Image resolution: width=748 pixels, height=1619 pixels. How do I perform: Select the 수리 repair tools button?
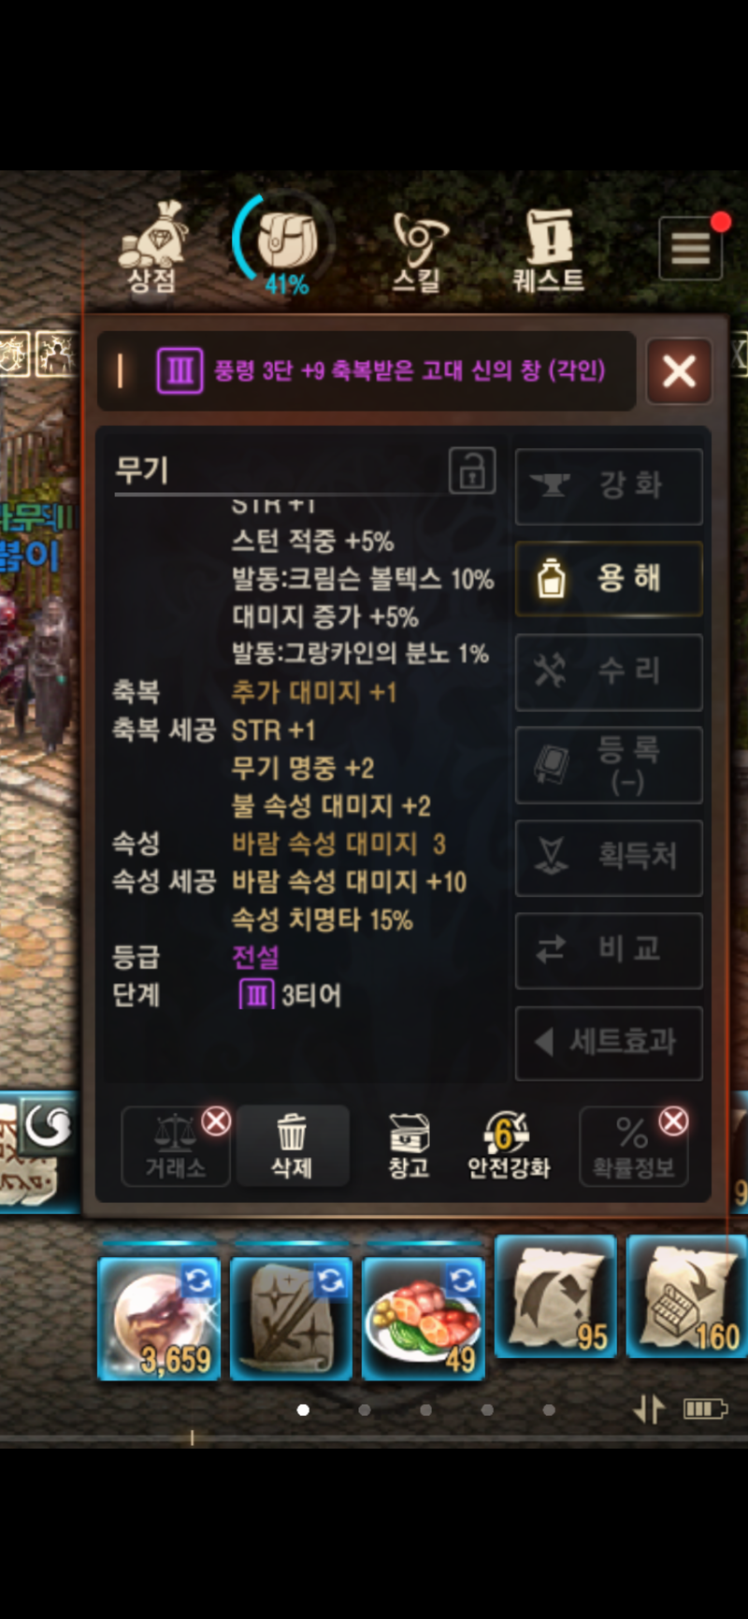609,672
